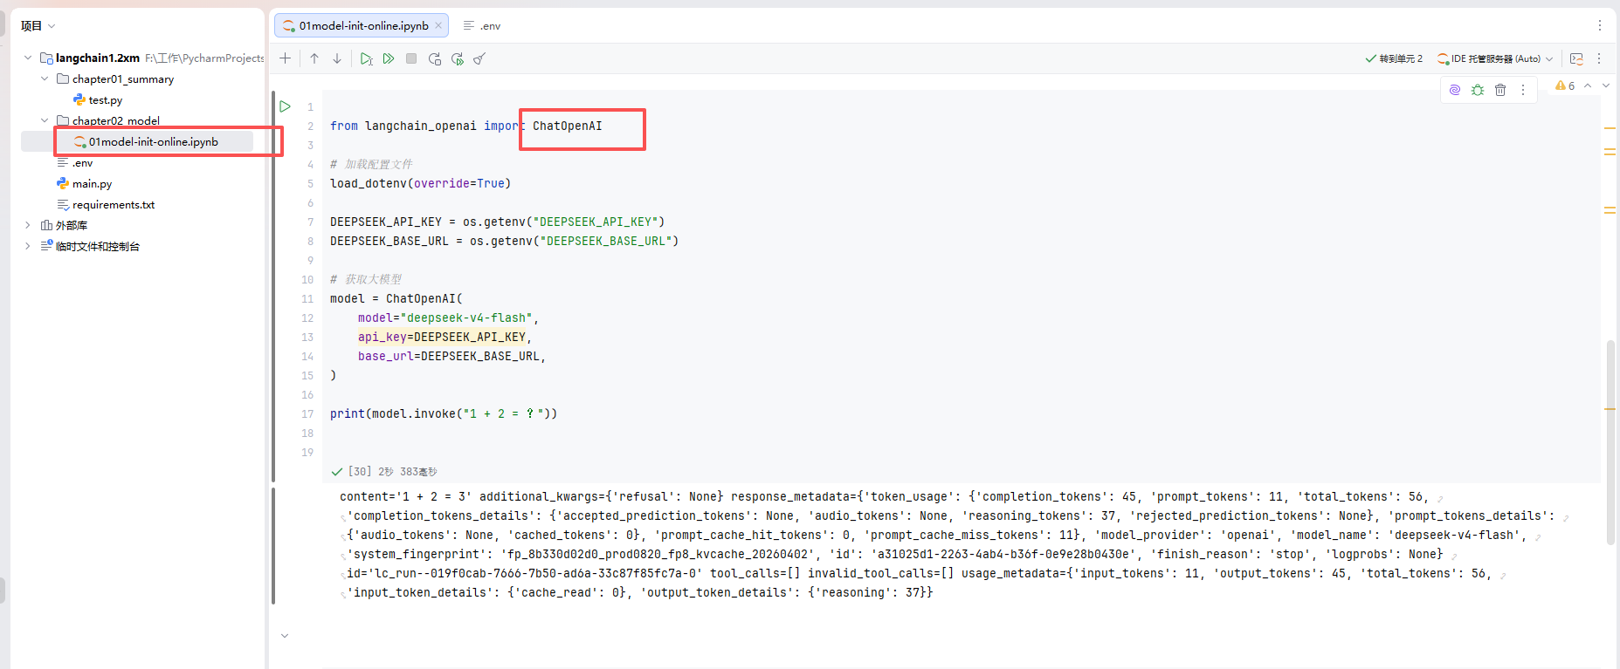Open editor tab bar options menu
This screenshot has height=669, width=1620.
click(x=1599, y=25)
